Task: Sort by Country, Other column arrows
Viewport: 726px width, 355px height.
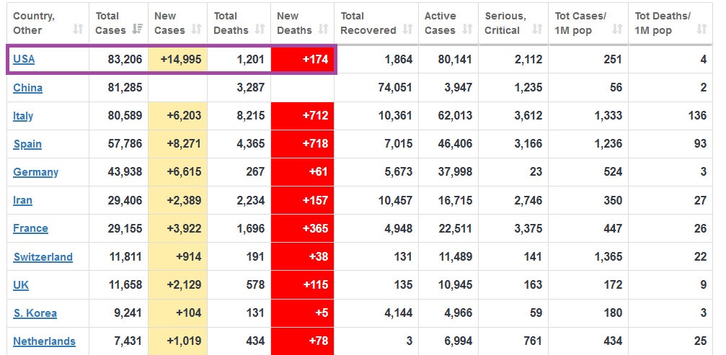Action: point(78,30)
